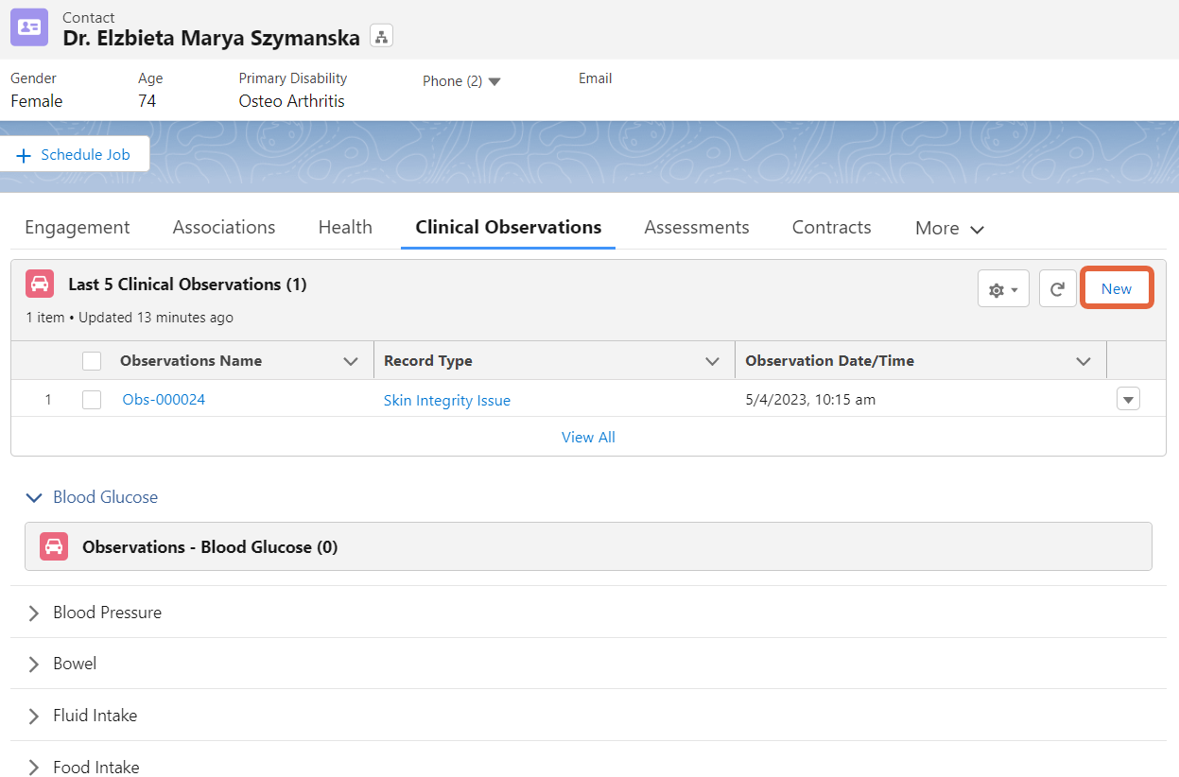Click the Dr. Elzbieta Marya Szymanska name heading

pos(212,38)
